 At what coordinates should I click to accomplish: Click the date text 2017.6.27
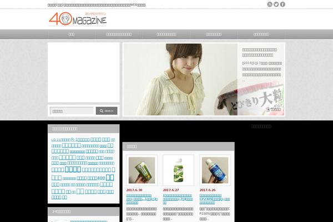pos(171,190)
